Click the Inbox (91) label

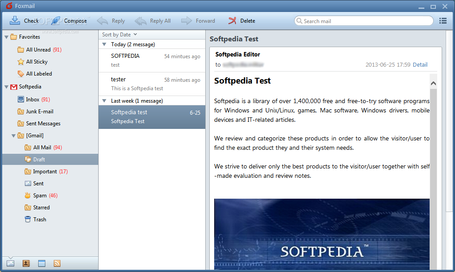coord(38,99)
